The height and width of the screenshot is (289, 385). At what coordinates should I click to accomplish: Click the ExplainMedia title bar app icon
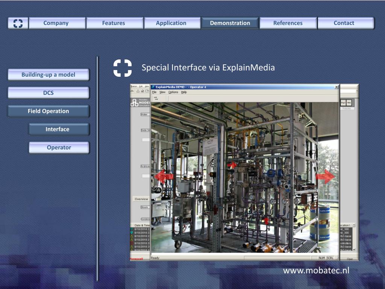pos(153,87)
